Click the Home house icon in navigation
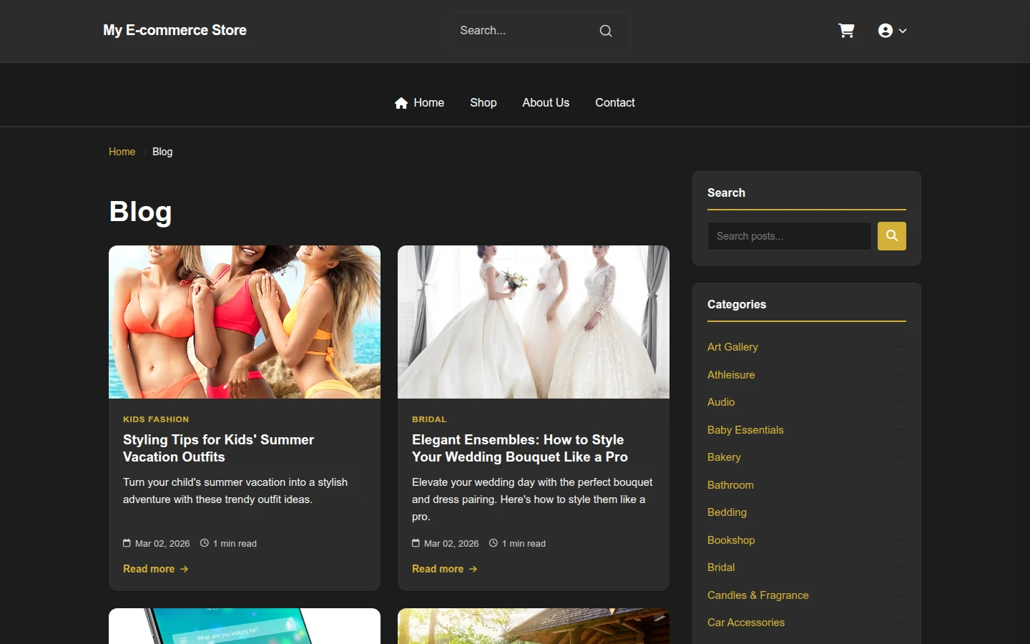1030x644 pixels. 401,103
